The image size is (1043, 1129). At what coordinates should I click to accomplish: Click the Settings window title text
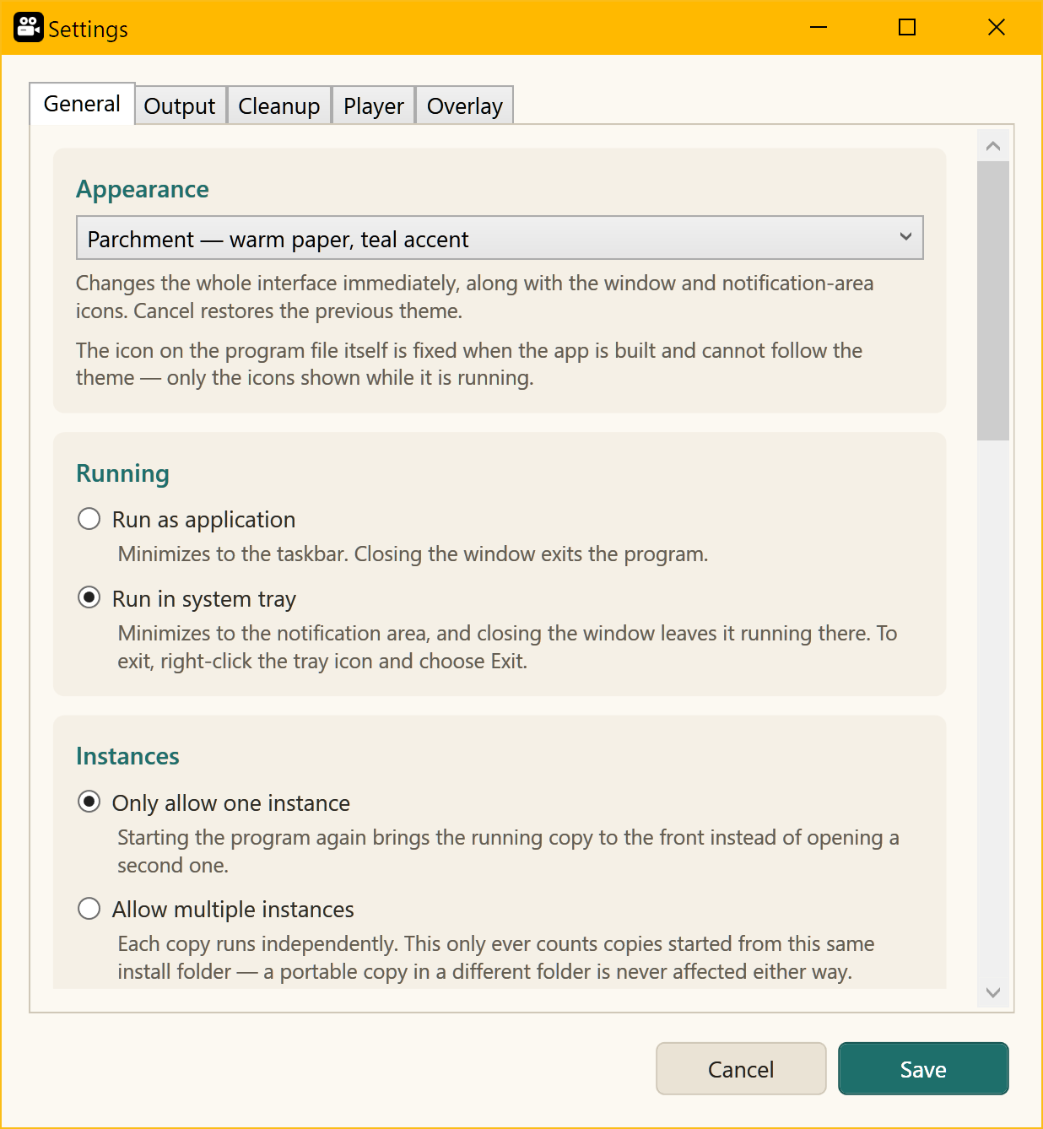point(88,30)
